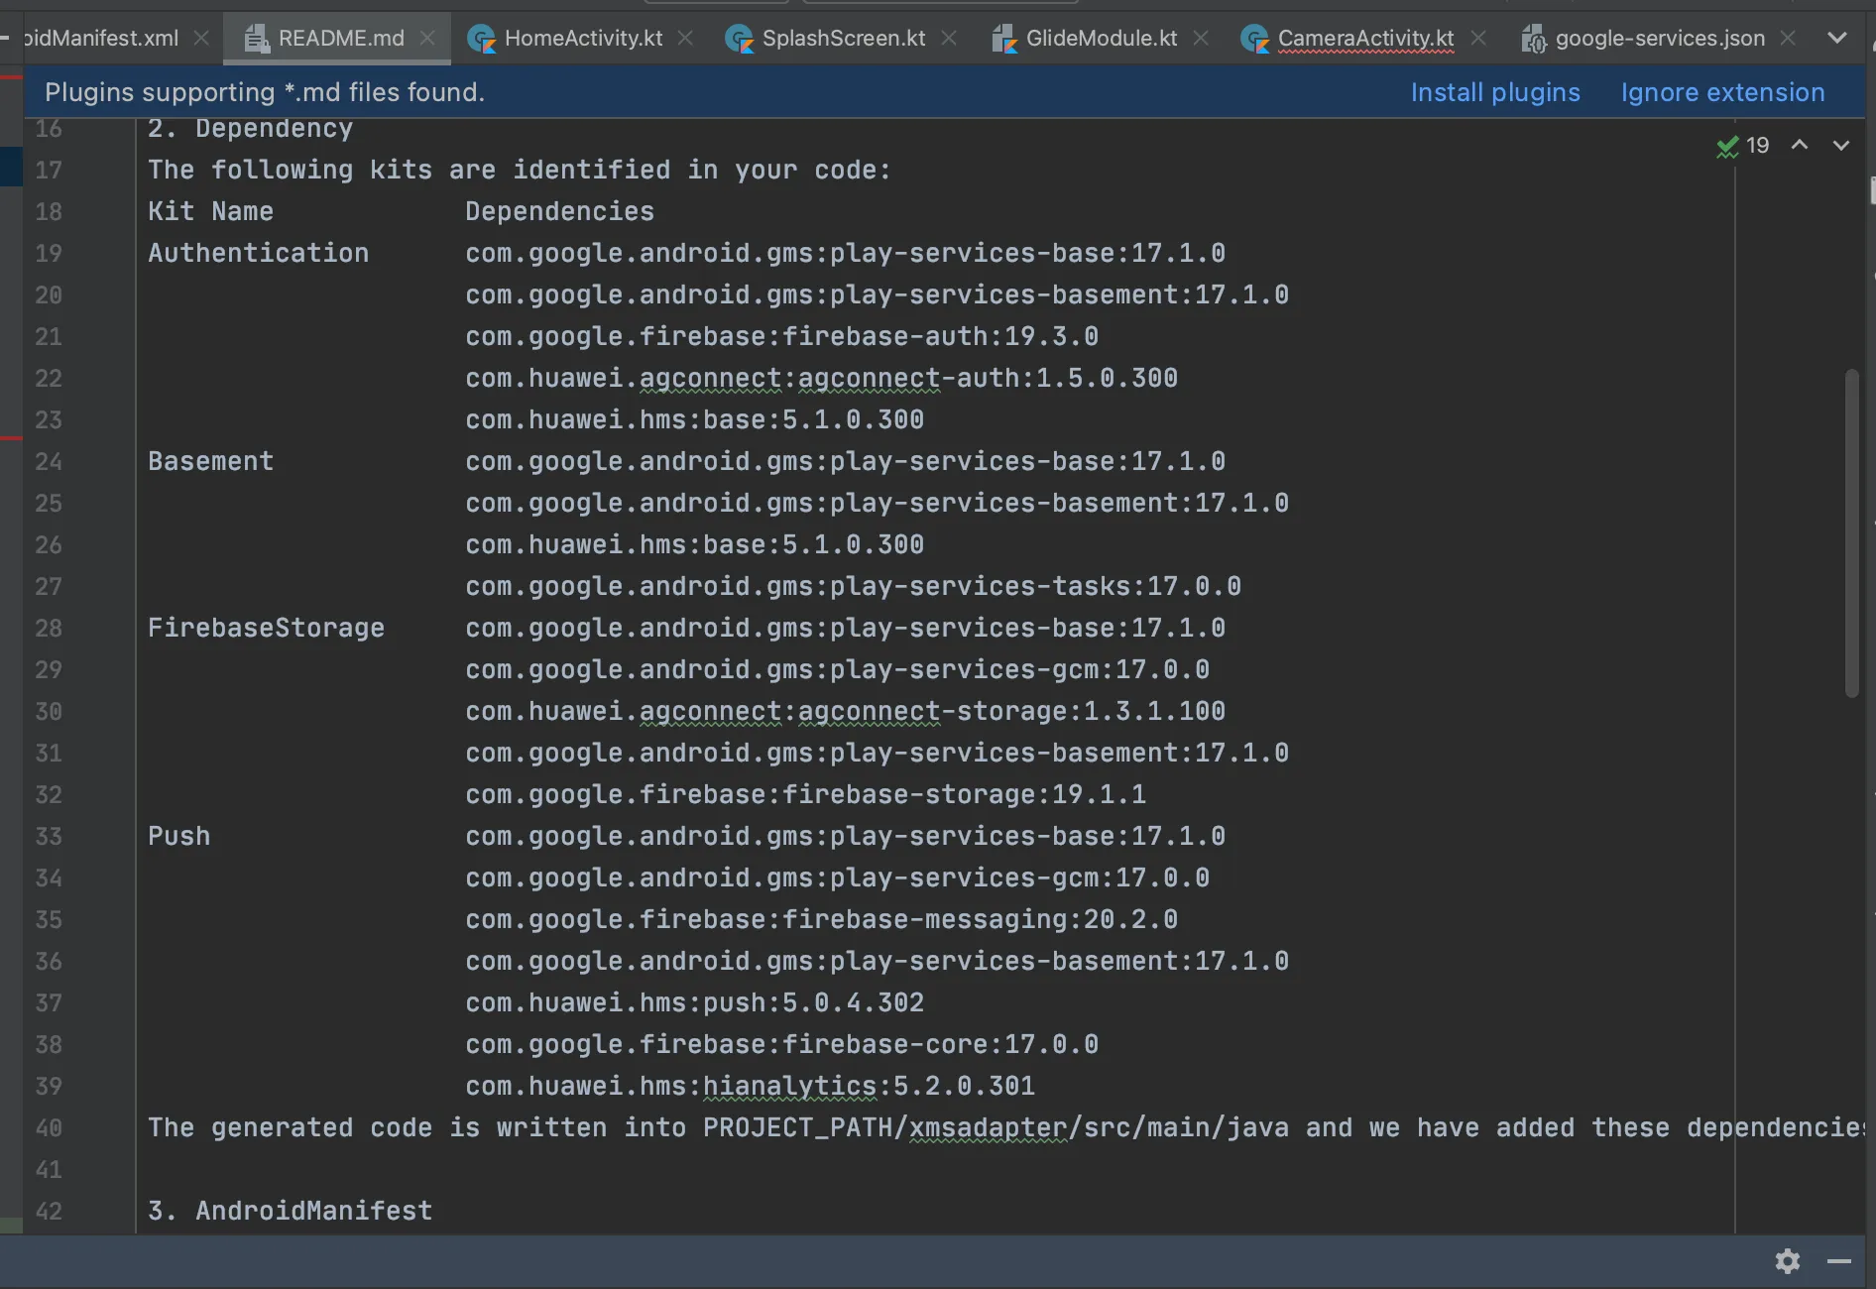
Task: Click the GlideModule.kt file icon
Action: (1004, 39)
